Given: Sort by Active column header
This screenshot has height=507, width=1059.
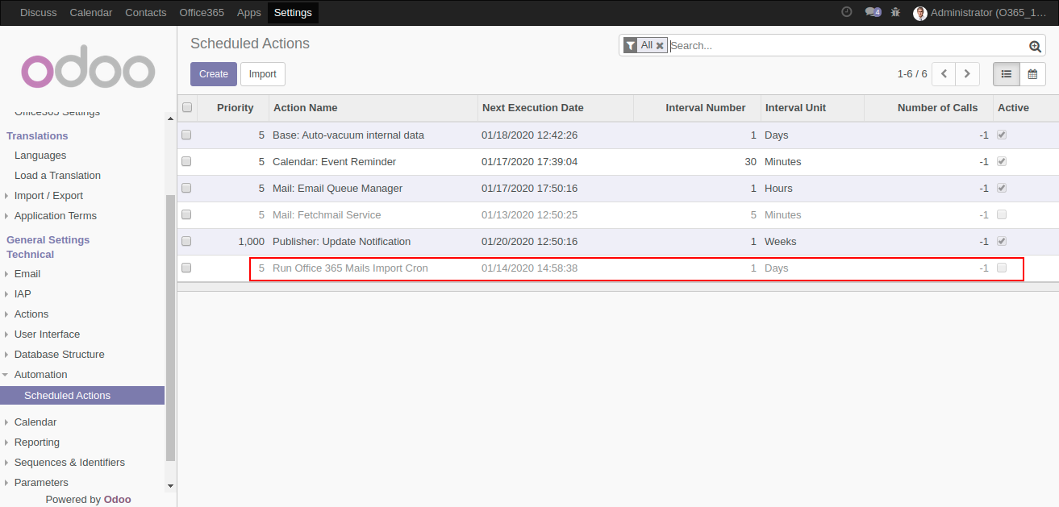Looking at the screenshot, I should pyautogui.click(x=1026, y=107).
